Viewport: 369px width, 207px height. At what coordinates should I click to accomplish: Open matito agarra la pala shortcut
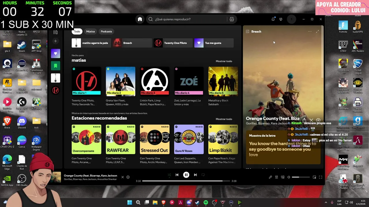pos(91,43)
